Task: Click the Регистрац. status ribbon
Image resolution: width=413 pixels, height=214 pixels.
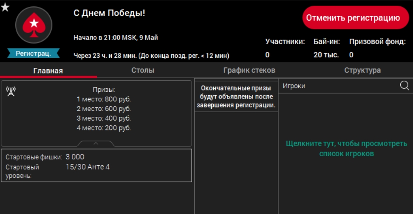Action: [34, 53]
